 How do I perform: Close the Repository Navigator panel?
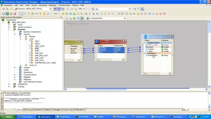pyautogui.click(x=61, y=17)
